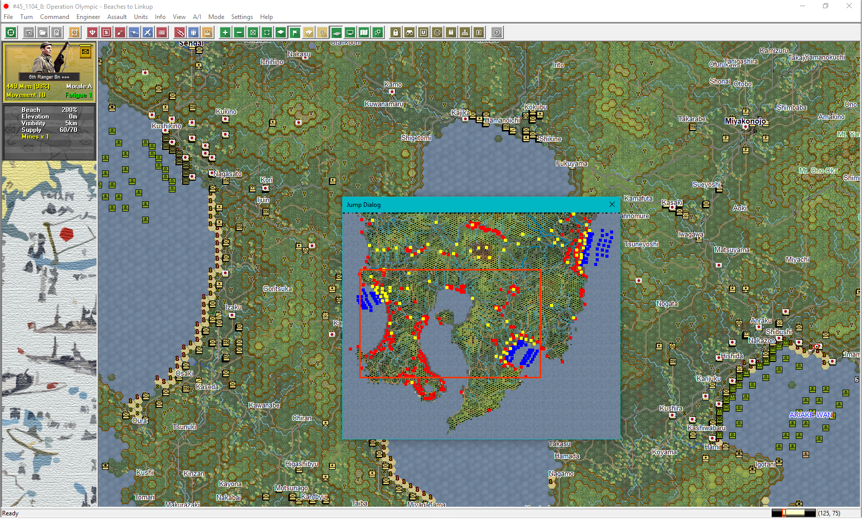Open the Help menu
The image size is (862, 519).
(x=266, y=17)
